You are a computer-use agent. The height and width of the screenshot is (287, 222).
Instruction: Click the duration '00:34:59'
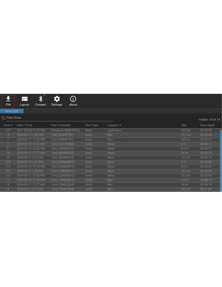click(x=206, y=171)
